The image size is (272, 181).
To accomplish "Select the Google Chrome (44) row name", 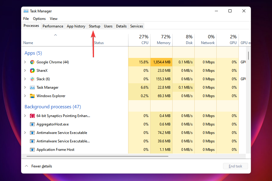I will [x=53, y=62].
